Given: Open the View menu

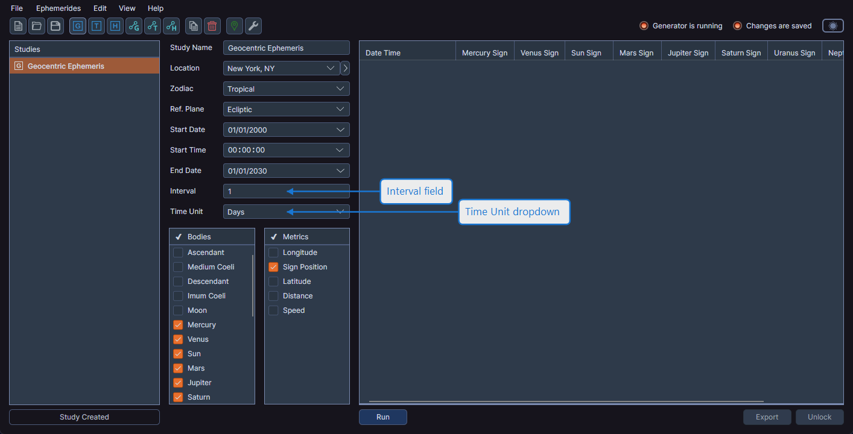Looking at the screenshot, I should point(127,8).
